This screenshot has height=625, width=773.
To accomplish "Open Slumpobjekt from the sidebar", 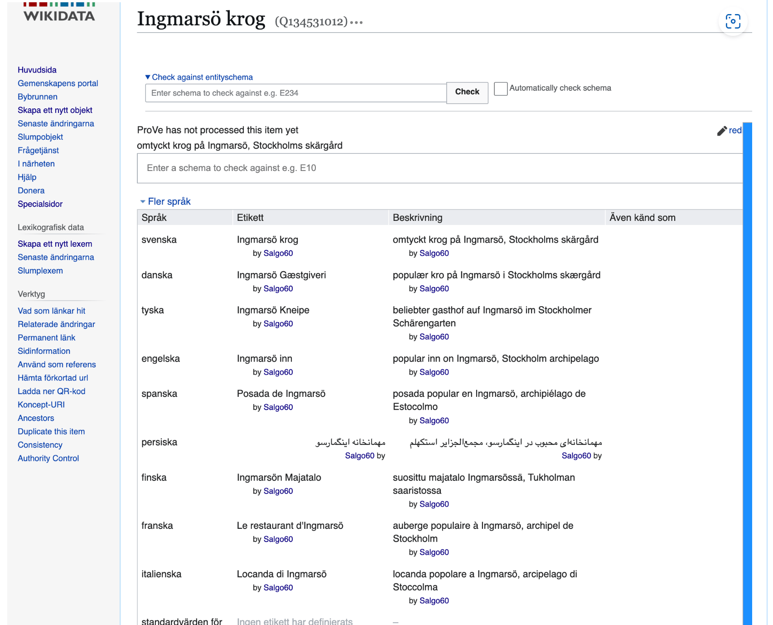I will (x=40, y=137).
